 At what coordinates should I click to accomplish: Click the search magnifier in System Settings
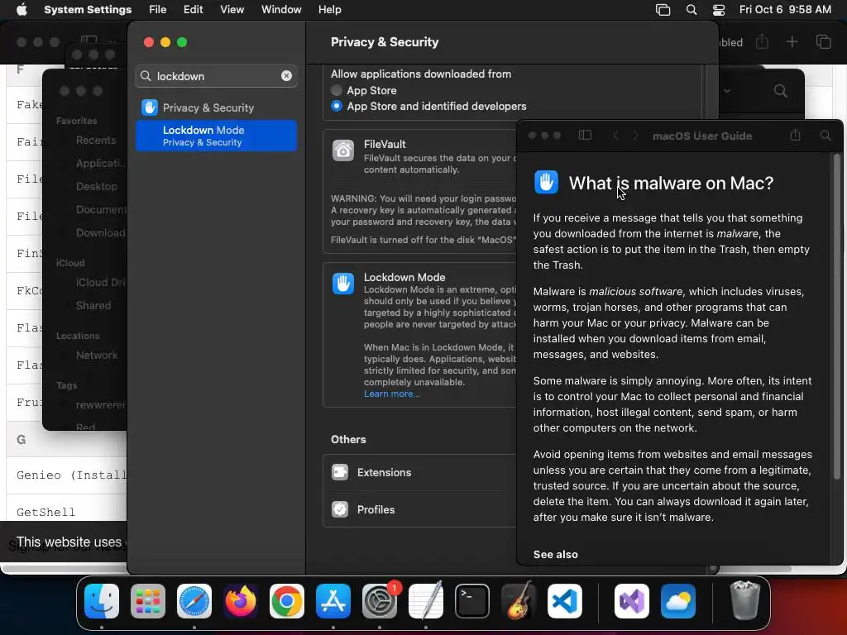coord(146,76)
